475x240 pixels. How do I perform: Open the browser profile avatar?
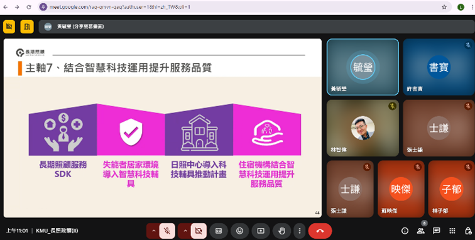[461, 7]
